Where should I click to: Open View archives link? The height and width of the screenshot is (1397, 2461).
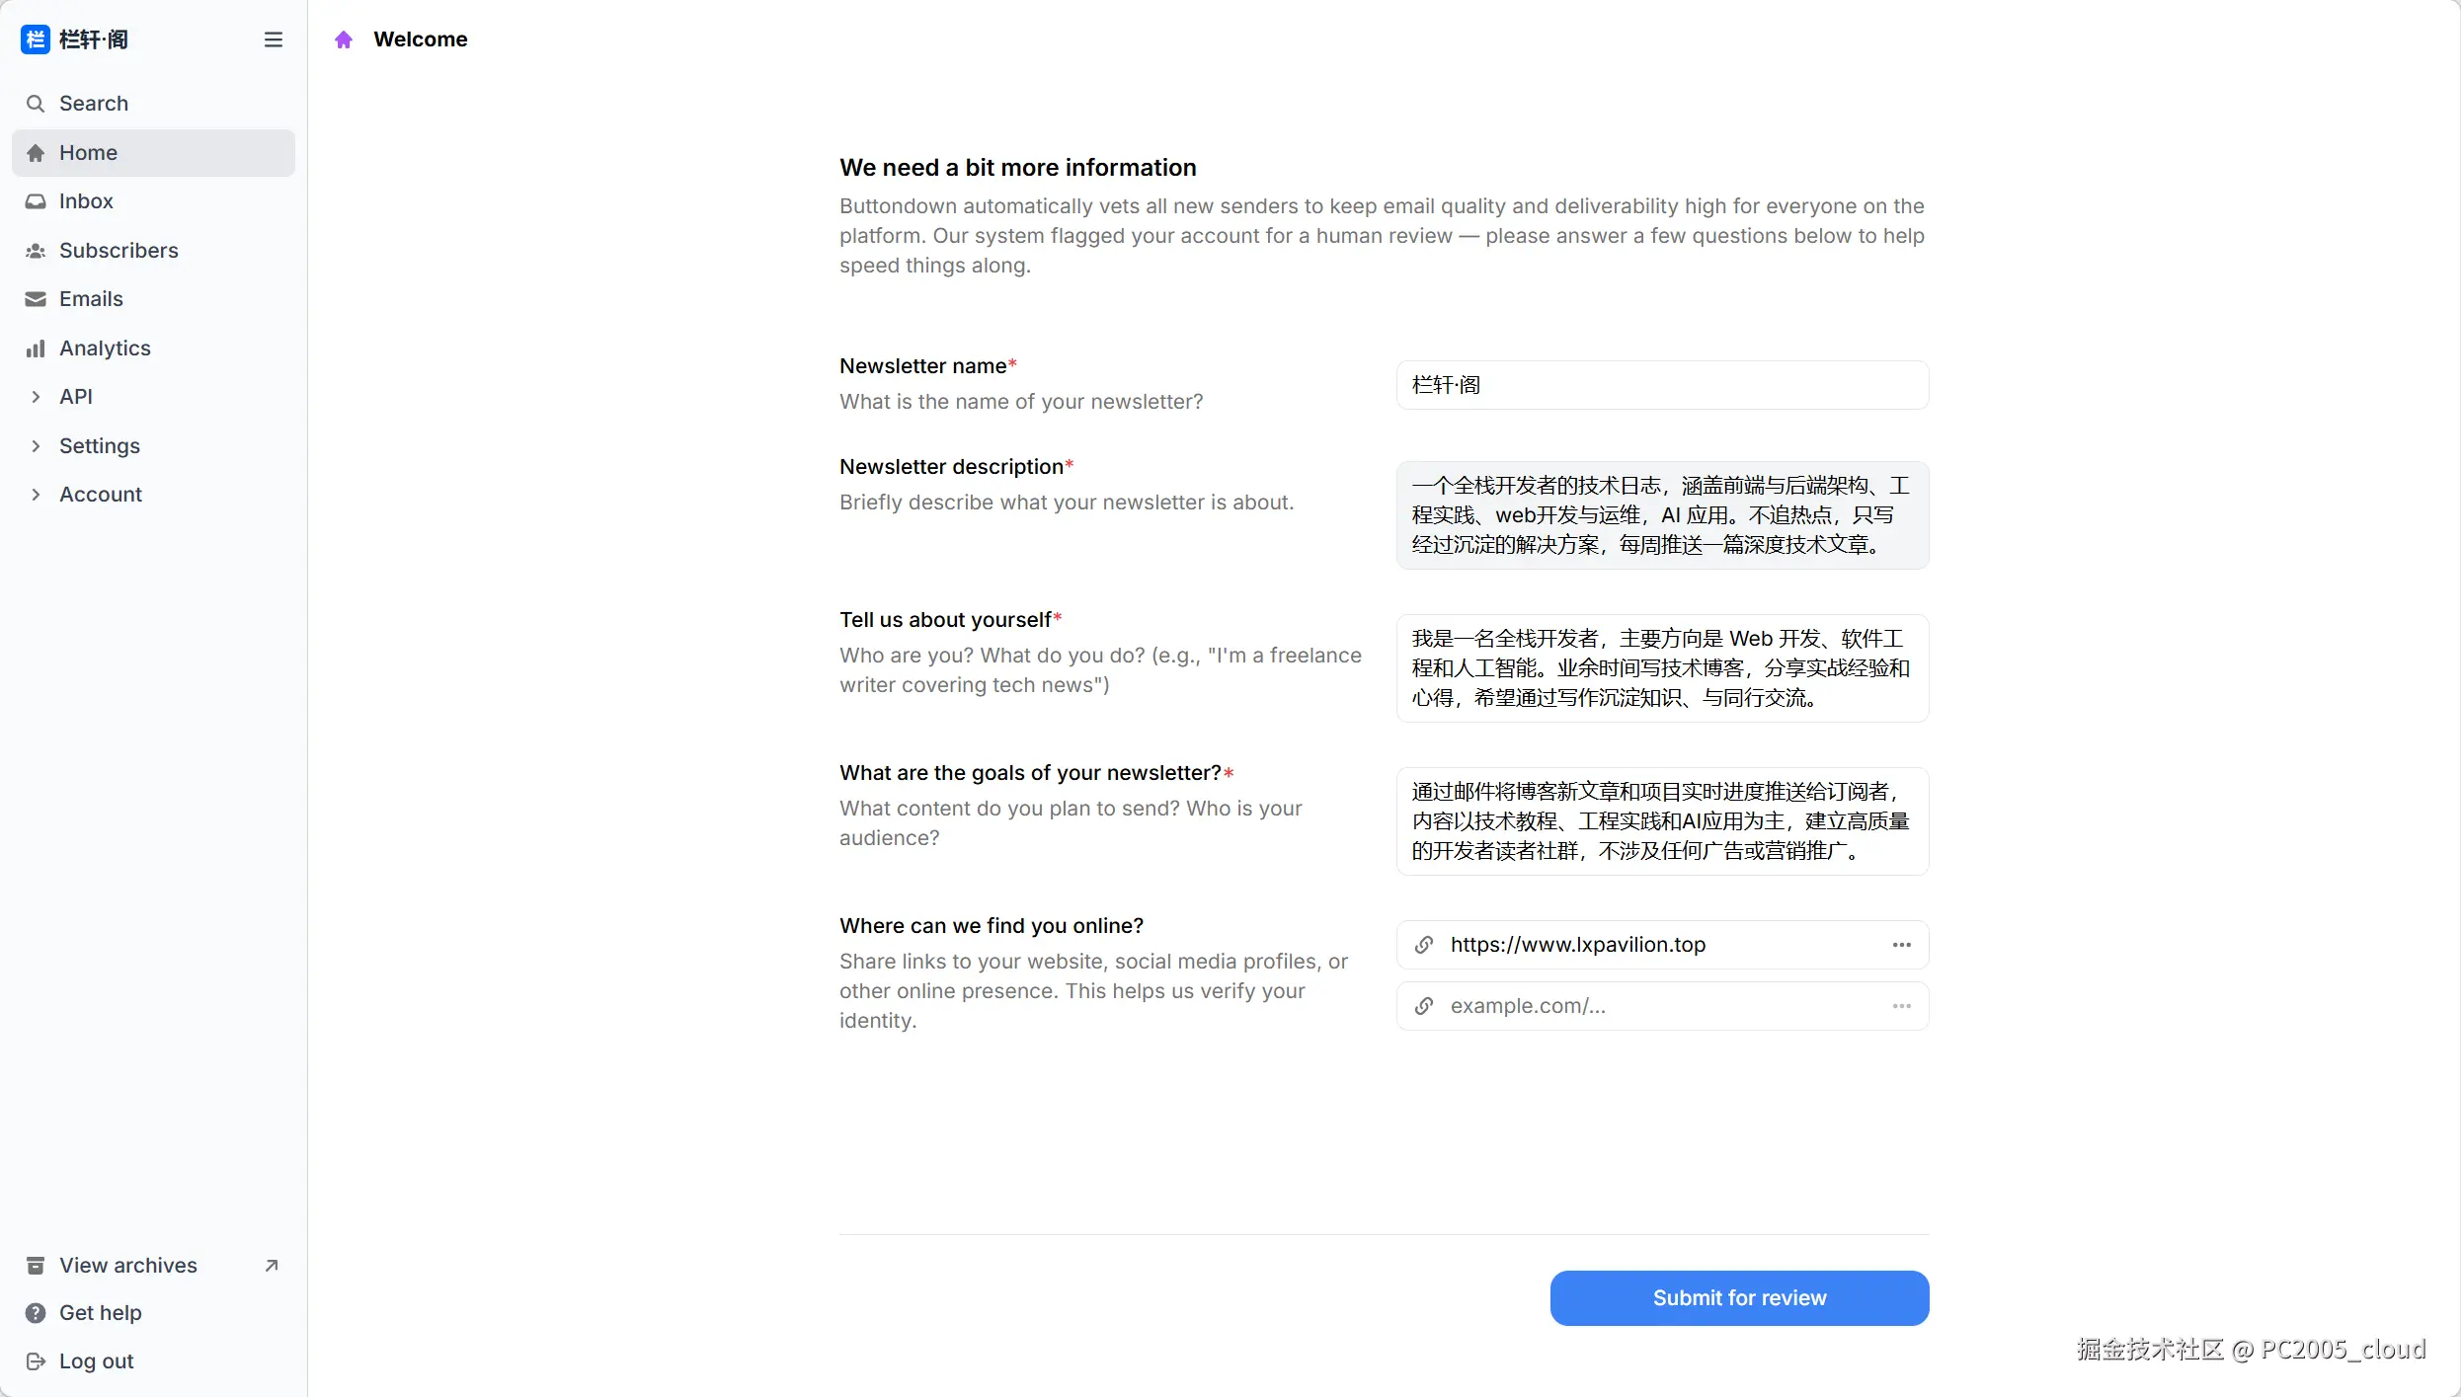coord(153,1266)
